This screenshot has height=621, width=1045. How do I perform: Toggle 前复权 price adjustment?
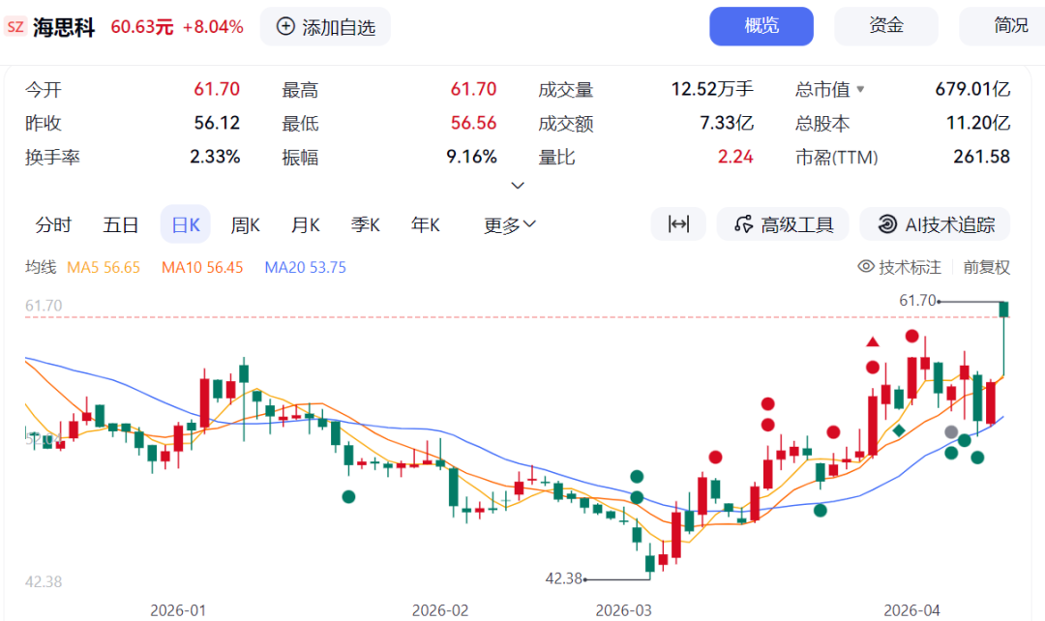coord(986,267)
